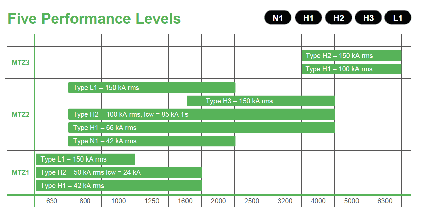Select the MTZ1 Type L1 – 150 kA bar

[x=85, y=159]
